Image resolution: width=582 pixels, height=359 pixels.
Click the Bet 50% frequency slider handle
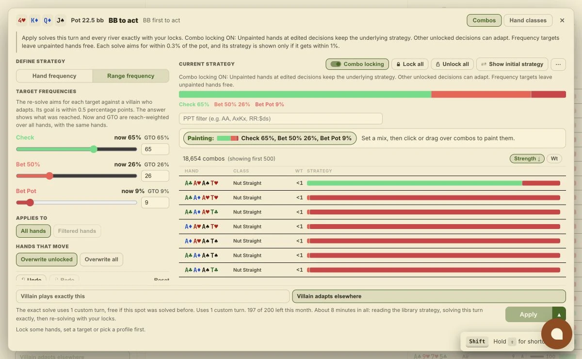tap(49, 176)
